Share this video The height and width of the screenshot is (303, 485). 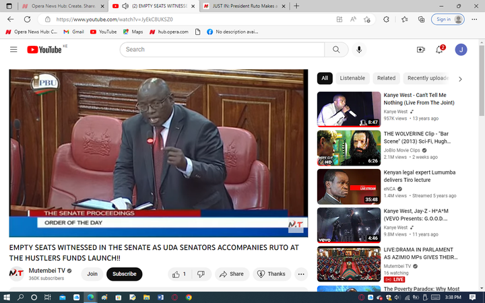click(232, 274)
